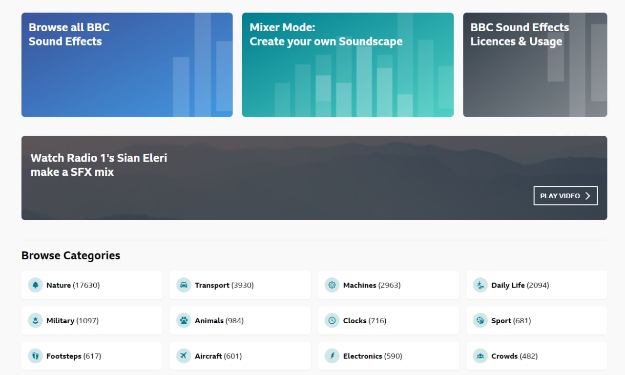Click the Play Video button
Screen dimensions: 625x375
565,196
